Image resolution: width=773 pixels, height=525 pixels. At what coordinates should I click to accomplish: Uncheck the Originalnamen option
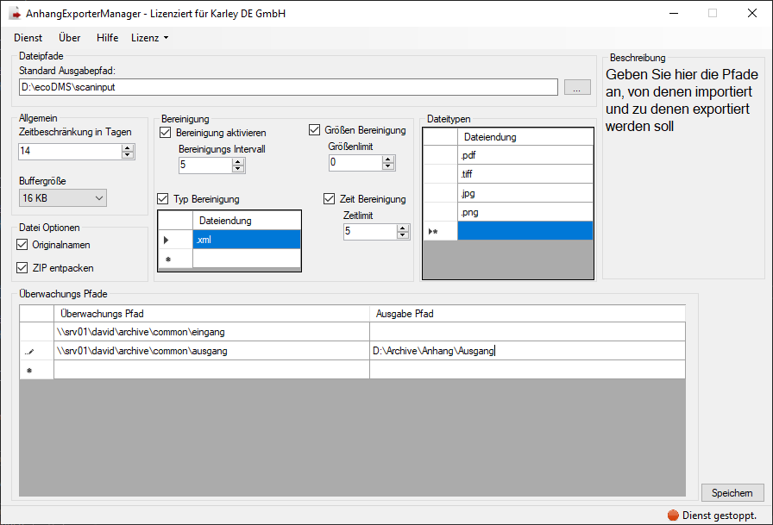pos(22,246)
